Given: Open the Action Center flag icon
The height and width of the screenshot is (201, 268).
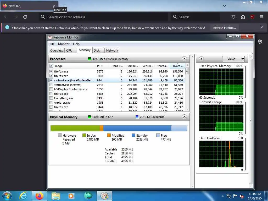Looking at the screenshot, I should pyautogui.click(x=235, y=196).
